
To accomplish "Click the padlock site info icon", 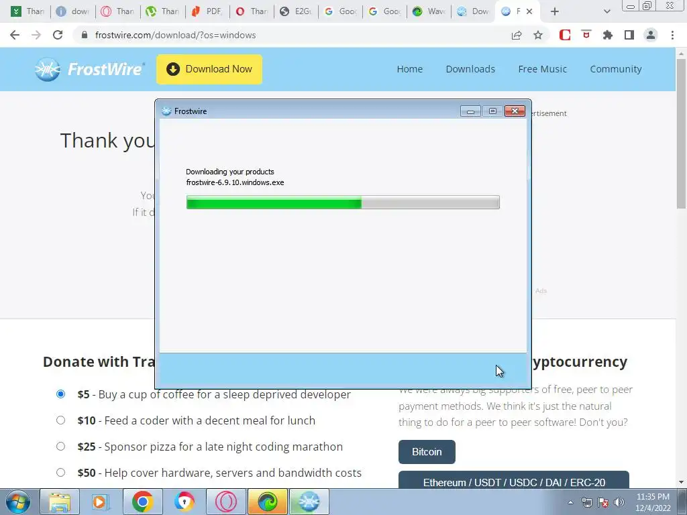I will (85, 35).
